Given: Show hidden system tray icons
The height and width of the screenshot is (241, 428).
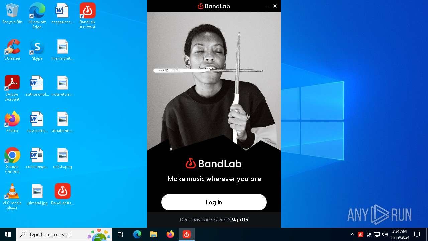Looking at the screenshot, I should (352, 234).
